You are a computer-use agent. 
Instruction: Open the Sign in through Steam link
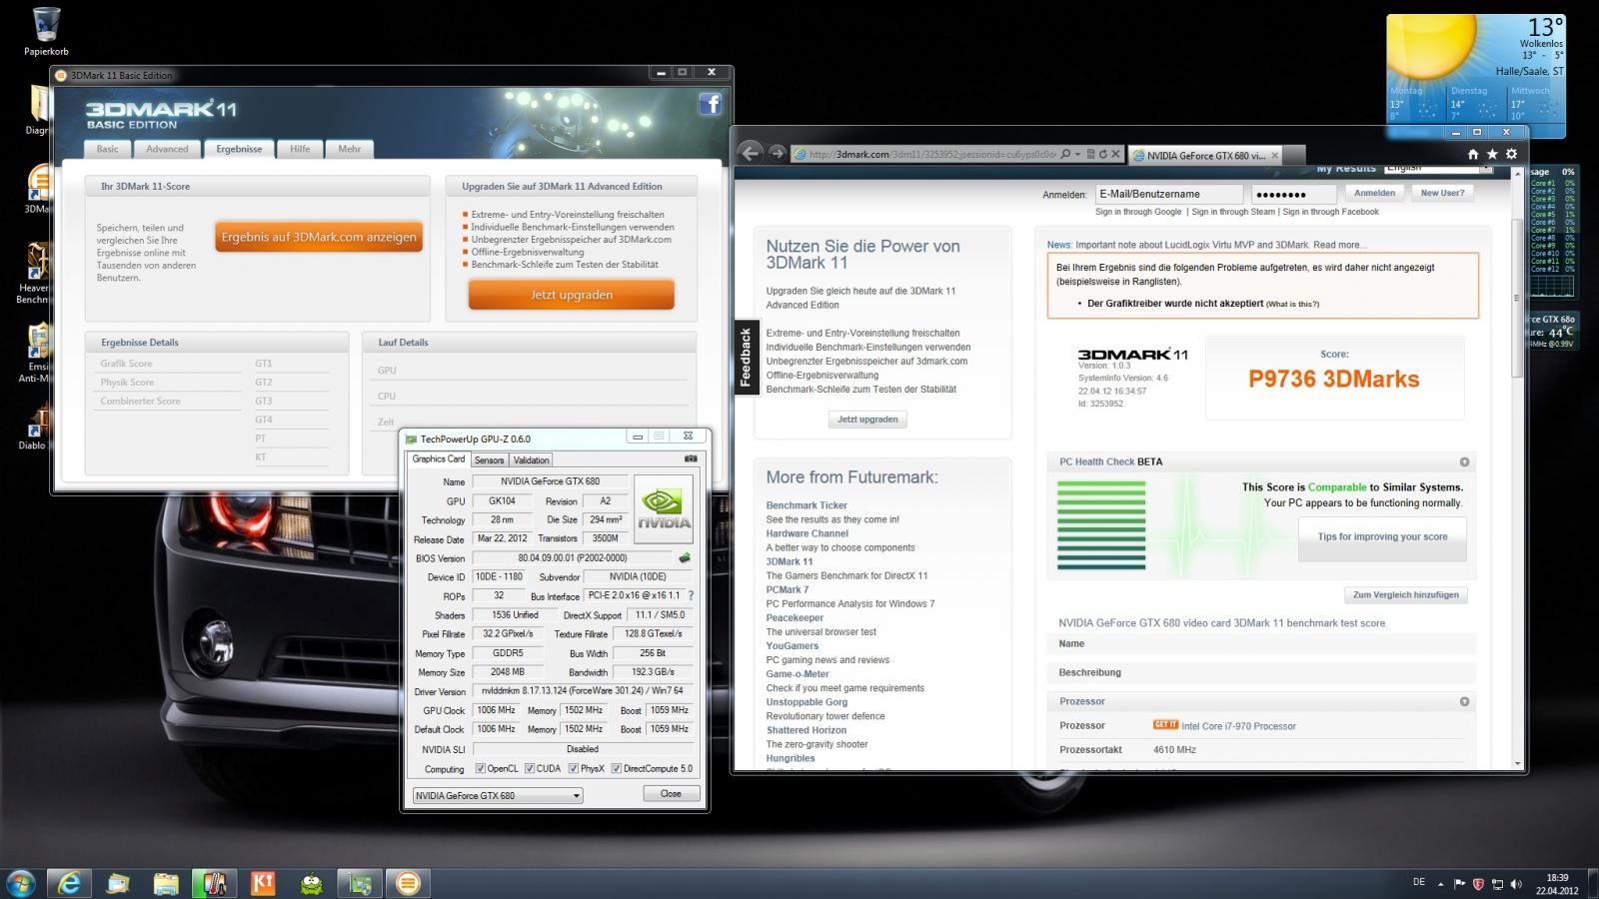[x=1233, y=212]
